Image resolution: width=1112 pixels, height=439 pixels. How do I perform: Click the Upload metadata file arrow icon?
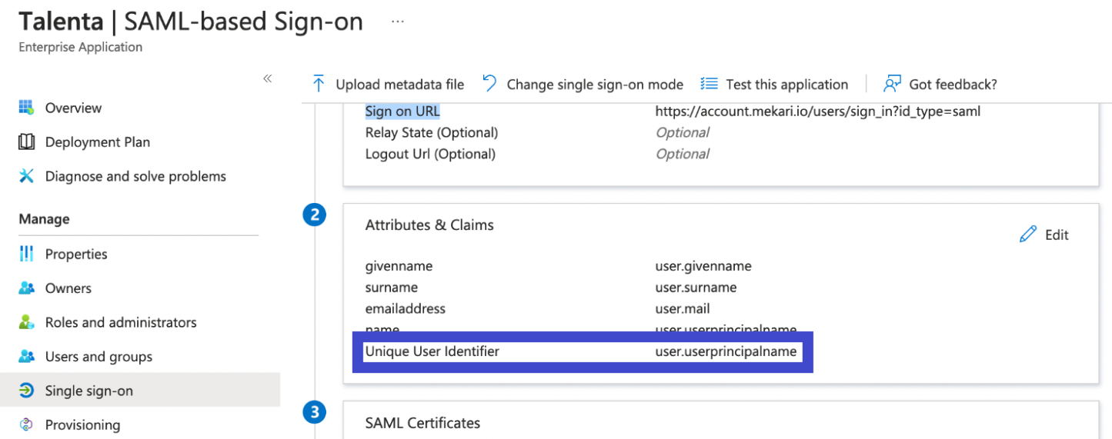(318, 84)
